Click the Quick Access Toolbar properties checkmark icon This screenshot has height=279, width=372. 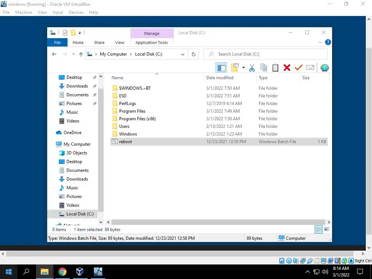coord(65,33)
